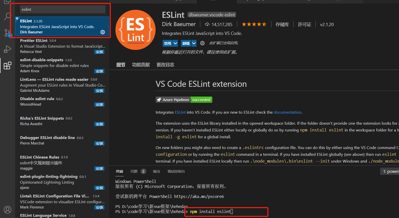Click the npm install eslint terminal command
399x218 pixels.
(210, 211)
